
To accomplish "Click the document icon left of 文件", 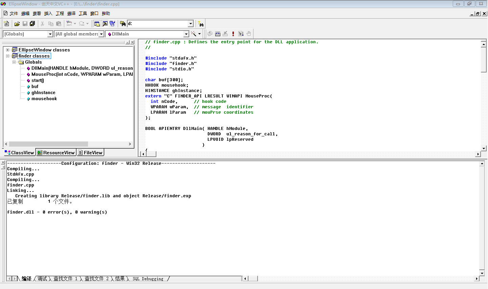I will coord(5,13).
